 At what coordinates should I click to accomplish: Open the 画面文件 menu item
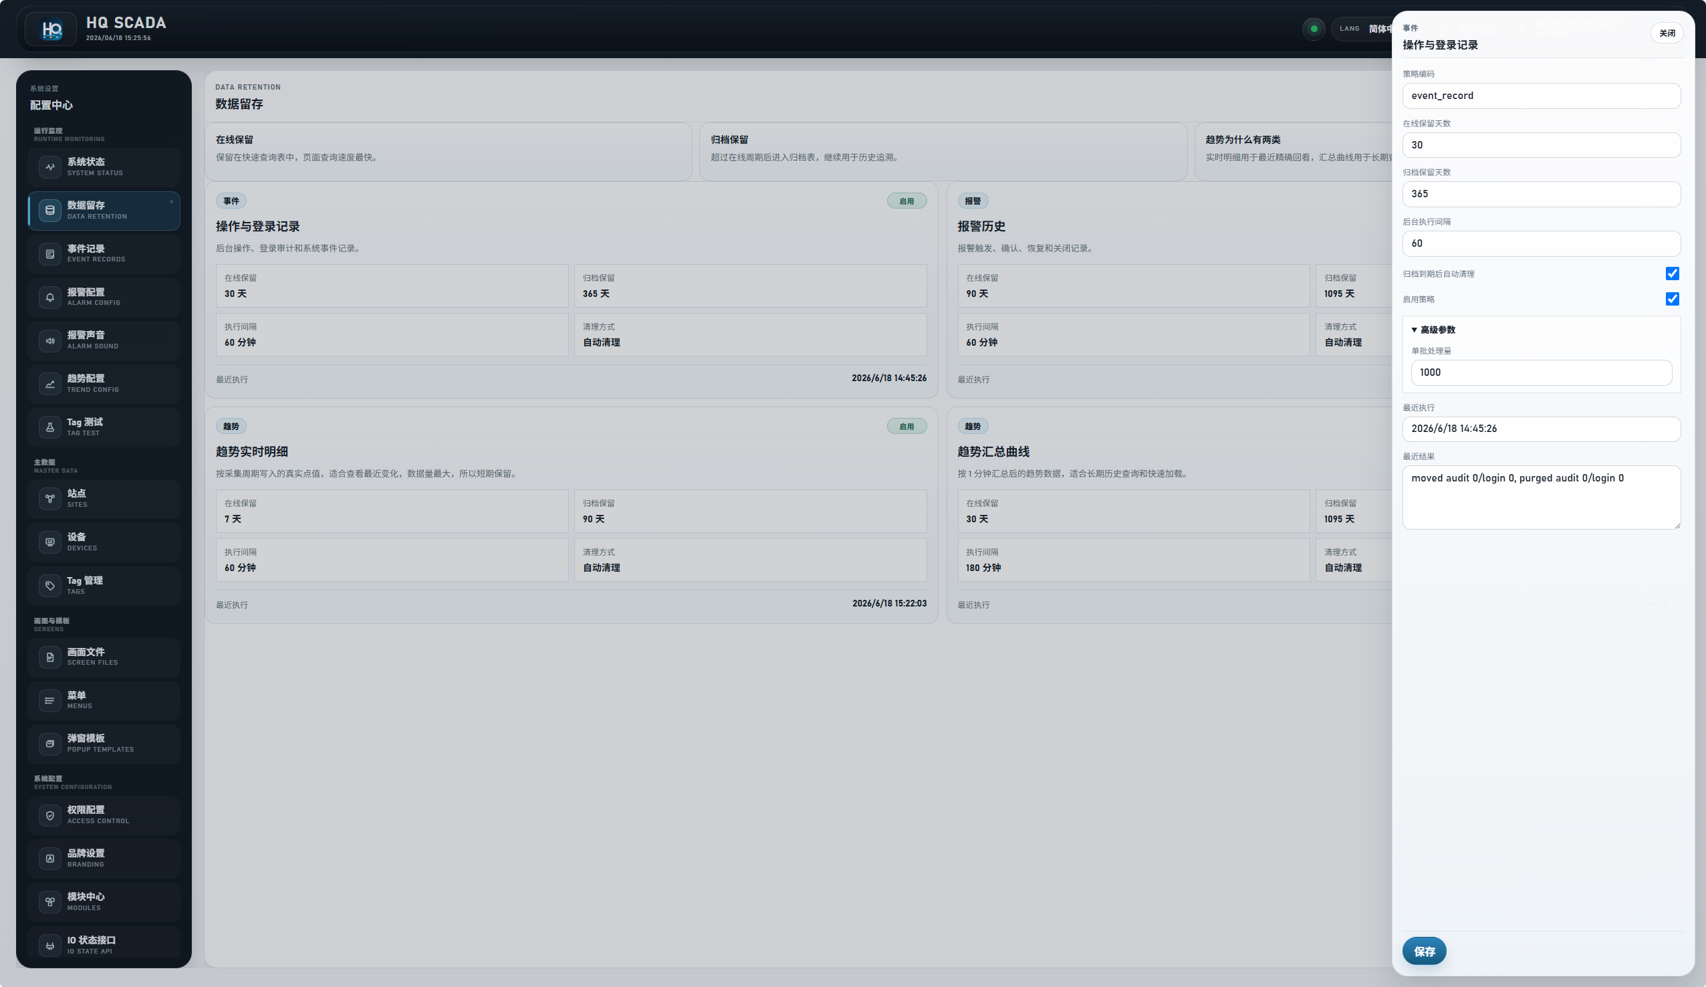tap(104, 657)
